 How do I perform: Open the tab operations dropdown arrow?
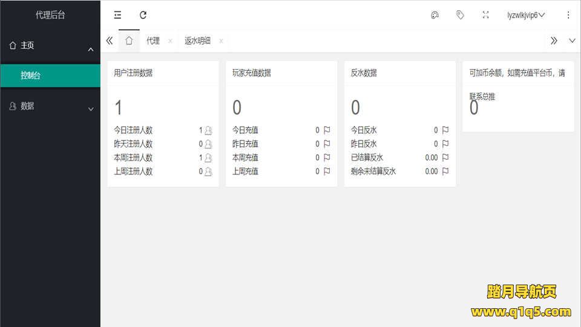coord(572,41)
